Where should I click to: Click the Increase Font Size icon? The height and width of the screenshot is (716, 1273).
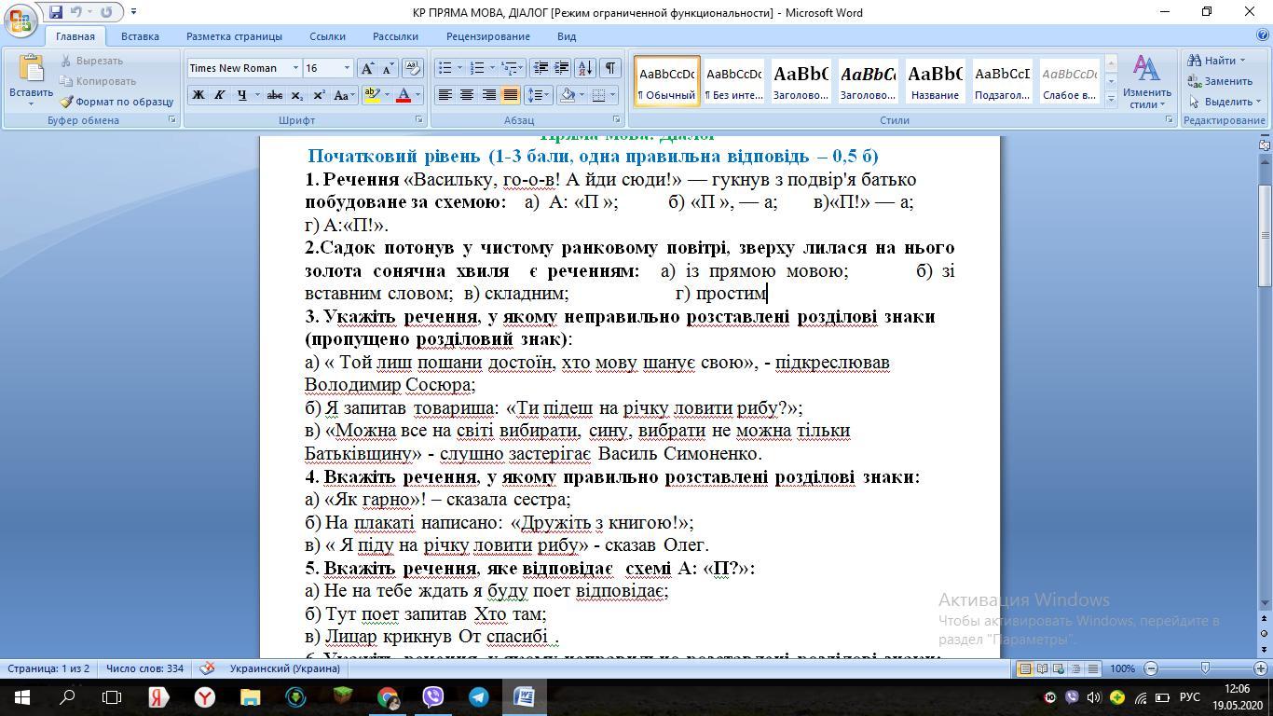point(368,68)
